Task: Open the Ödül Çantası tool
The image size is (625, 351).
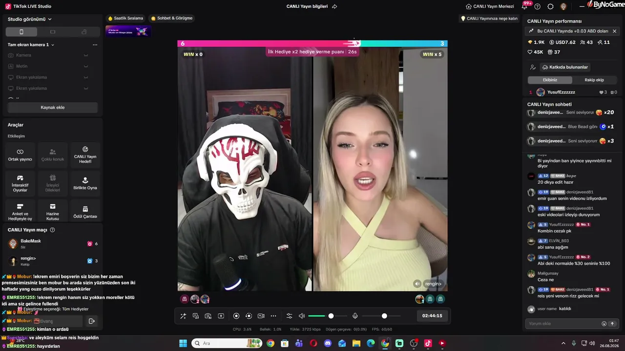Action: [85, 212]
